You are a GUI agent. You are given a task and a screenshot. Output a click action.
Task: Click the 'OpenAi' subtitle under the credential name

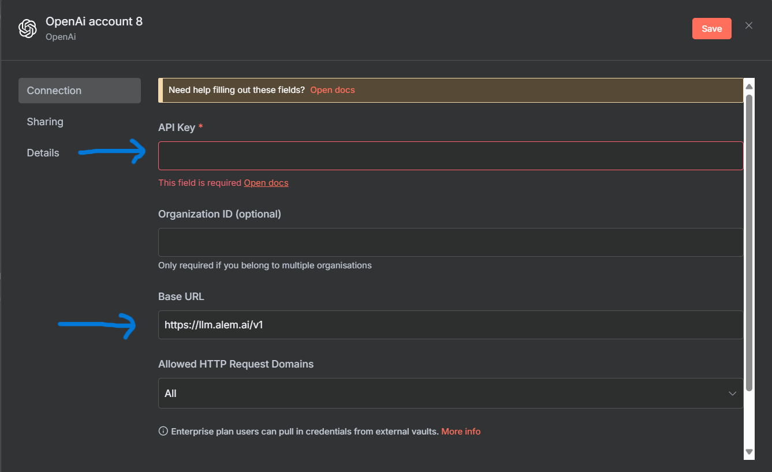[61, 37]
